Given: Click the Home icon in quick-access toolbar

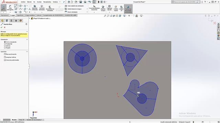Looking at the screenshot, I should pos(69,2).
